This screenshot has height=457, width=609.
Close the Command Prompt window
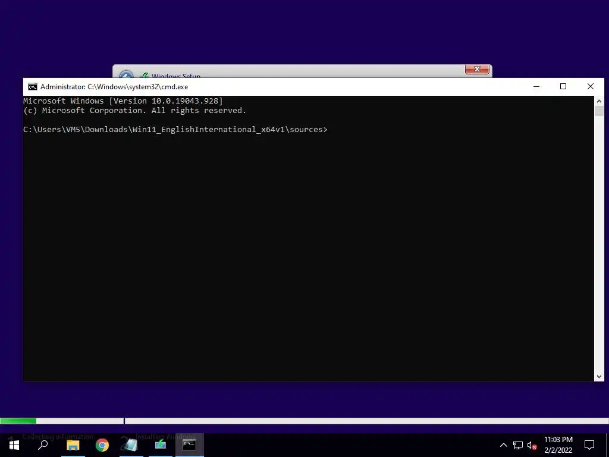pos(591,87)
